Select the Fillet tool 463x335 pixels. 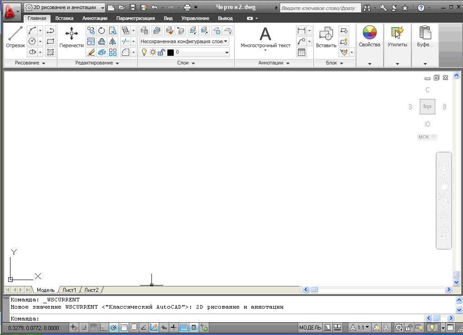(x=126, y=52)
